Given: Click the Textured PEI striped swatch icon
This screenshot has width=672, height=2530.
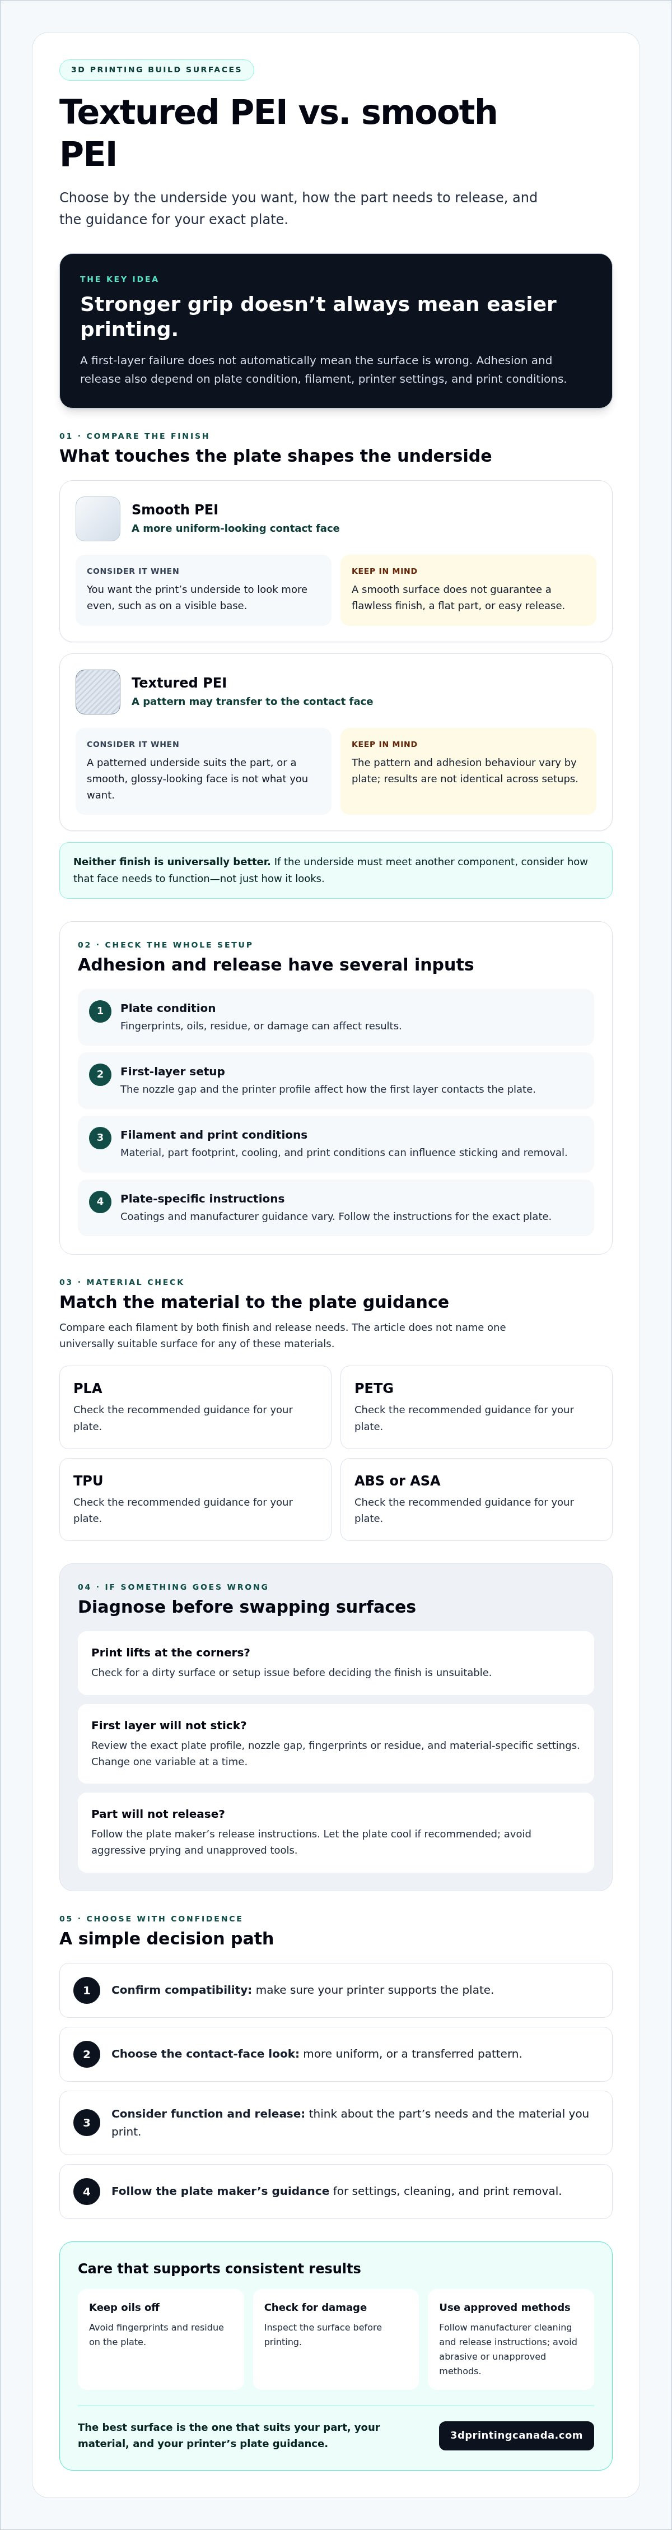Looking at the screenshot, I should pos(98,693).
